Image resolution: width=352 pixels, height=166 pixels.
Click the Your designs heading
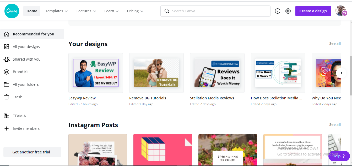[x=88, y=44]
